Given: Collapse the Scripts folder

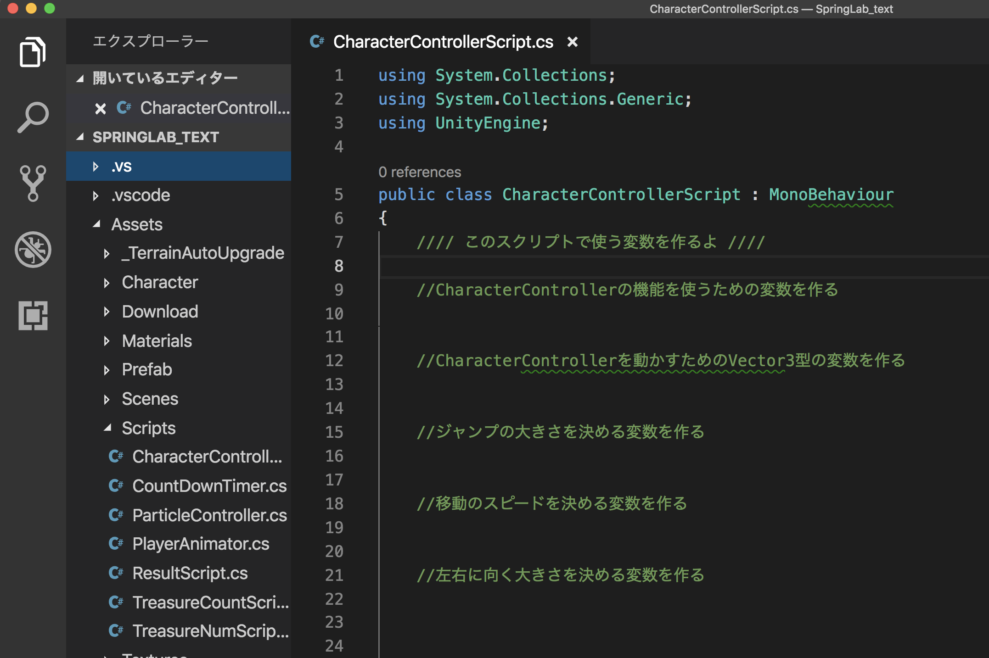Looking at the screenshot, I should [x=107, y=428].
